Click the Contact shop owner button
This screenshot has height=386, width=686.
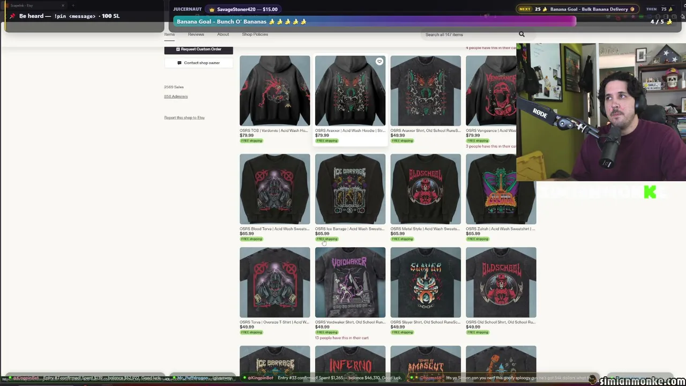(x=198, y=63)
